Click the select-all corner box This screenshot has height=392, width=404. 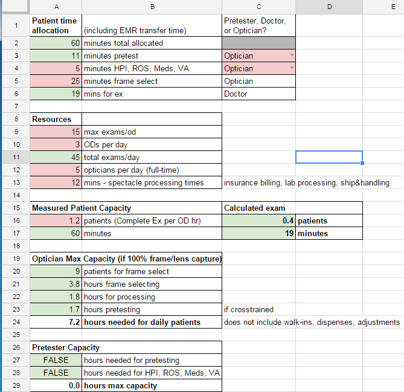[15, 6]
